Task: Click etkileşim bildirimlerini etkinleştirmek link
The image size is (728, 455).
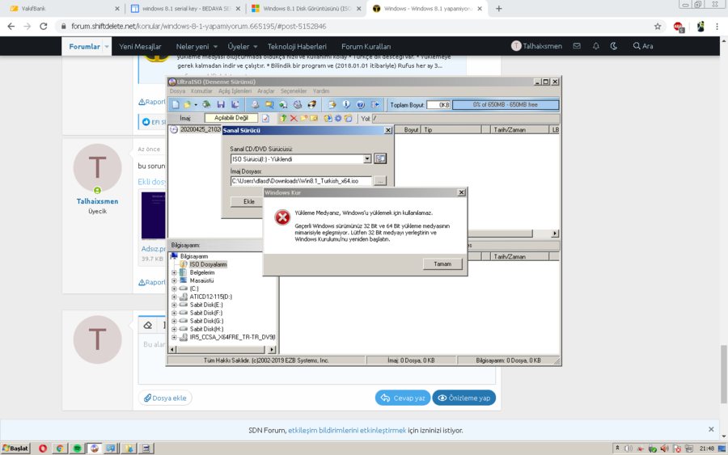Action: click(347, 431)
